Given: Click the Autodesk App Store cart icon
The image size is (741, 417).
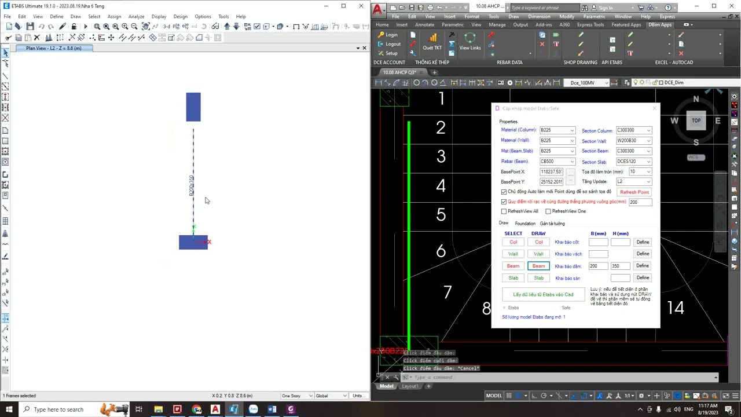Looking at the screenshot, I should click(641, 8).
